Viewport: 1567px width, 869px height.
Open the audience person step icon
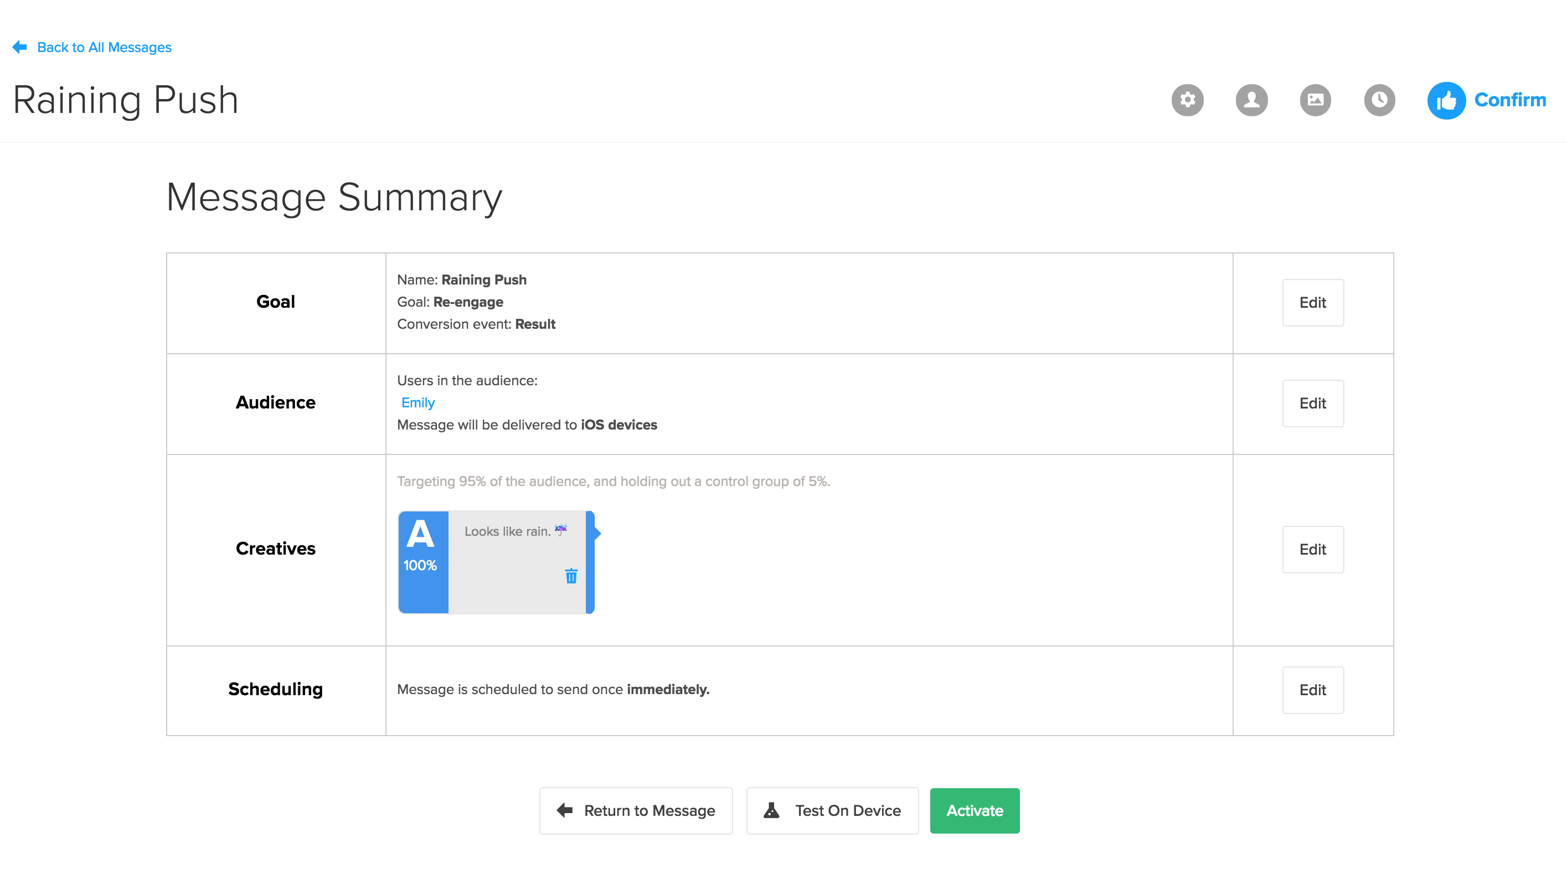point(1251,100)
